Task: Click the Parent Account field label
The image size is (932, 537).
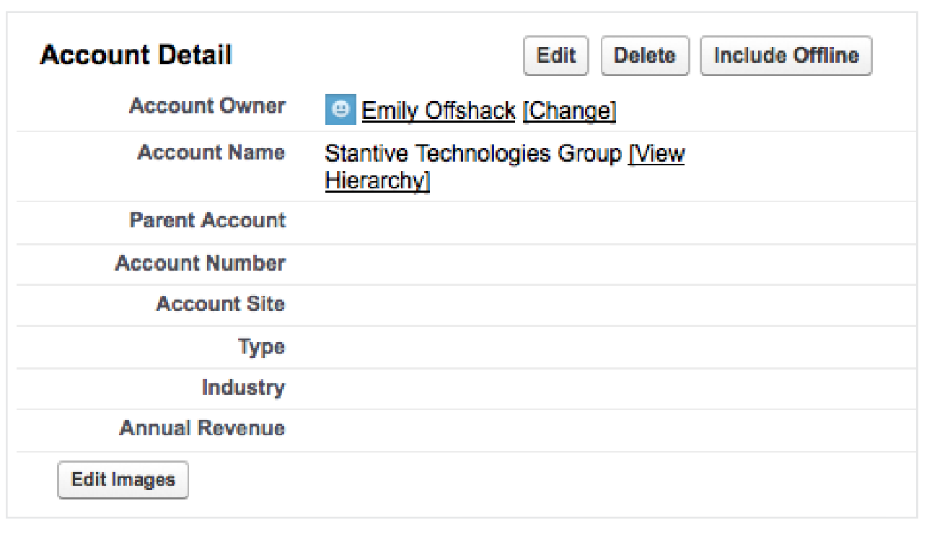Action: click(207, 220)
